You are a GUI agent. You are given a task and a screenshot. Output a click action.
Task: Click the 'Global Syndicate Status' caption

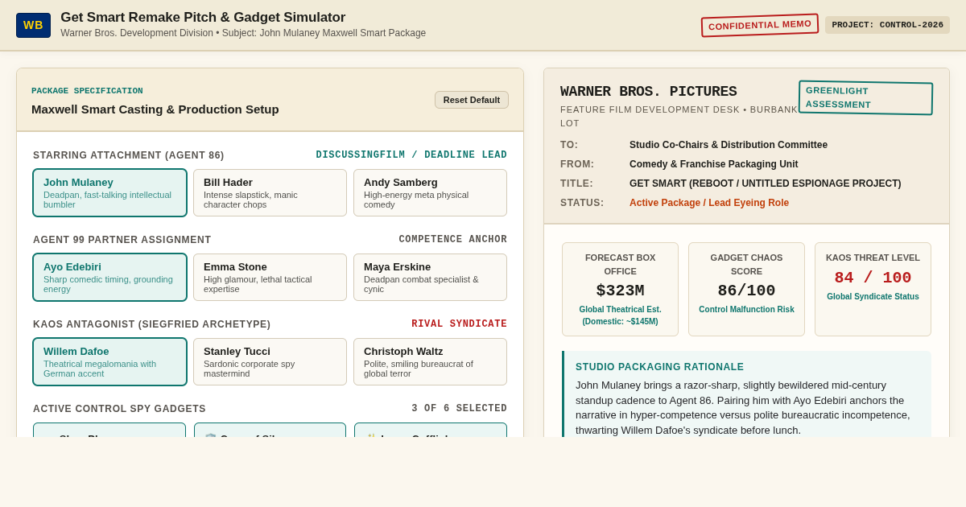coord(873,296)
